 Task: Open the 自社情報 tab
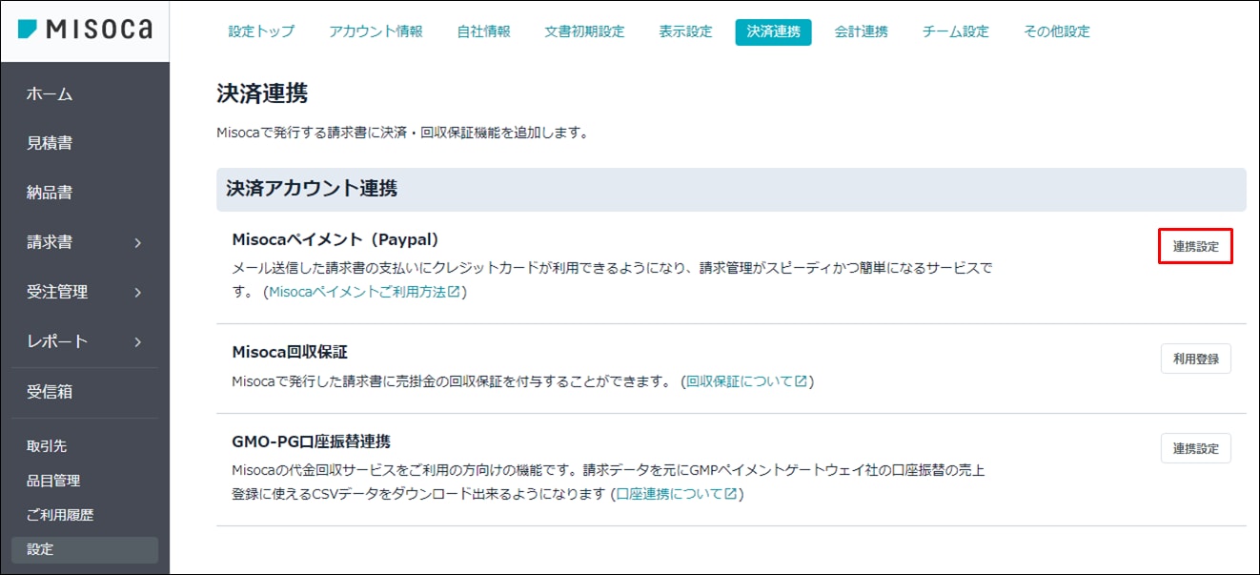click(x=483, y=31)
